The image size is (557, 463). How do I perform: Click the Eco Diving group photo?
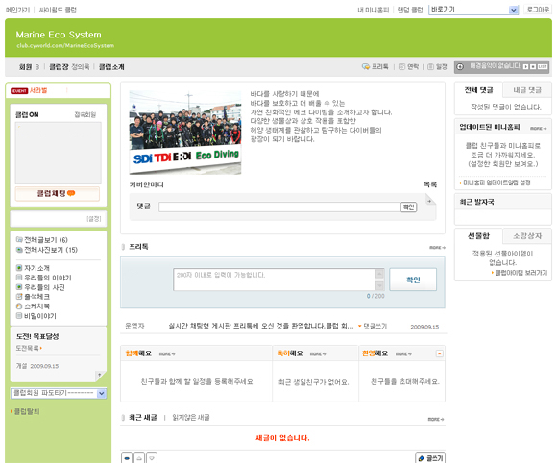pos(185,133)
